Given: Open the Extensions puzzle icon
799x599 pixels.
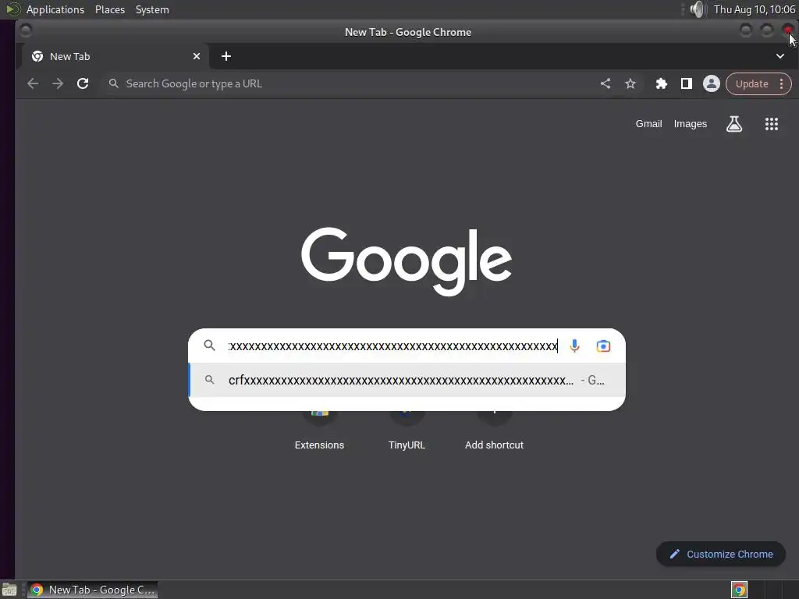Looking at the screenshot, I should (x=662, y=83).
